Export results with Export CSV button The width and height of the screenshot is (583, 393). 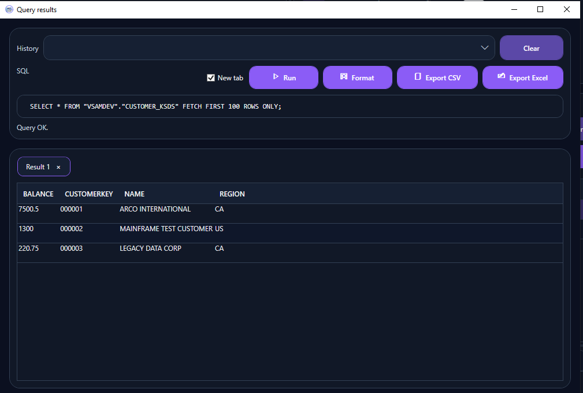(437, 77)
